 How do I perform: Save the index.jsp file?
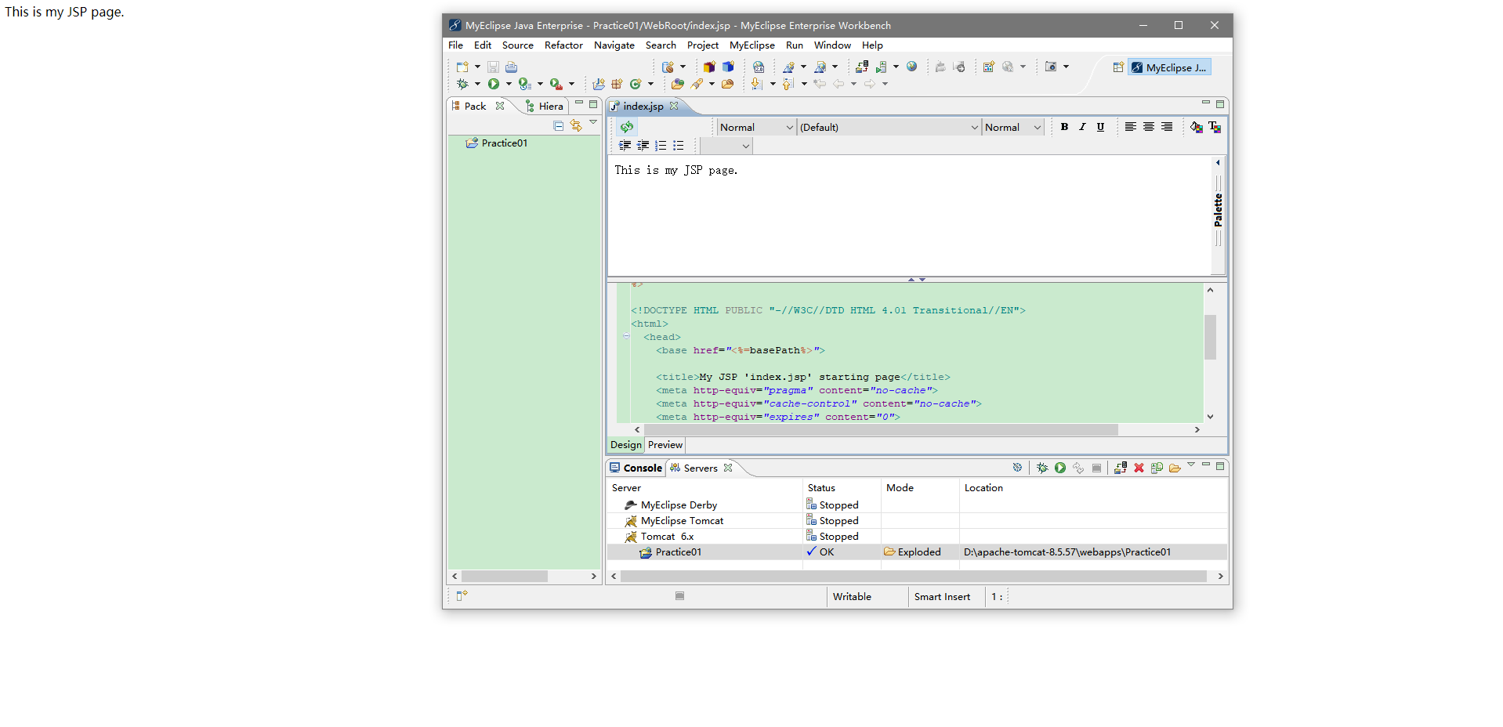[x=493, y=67]
